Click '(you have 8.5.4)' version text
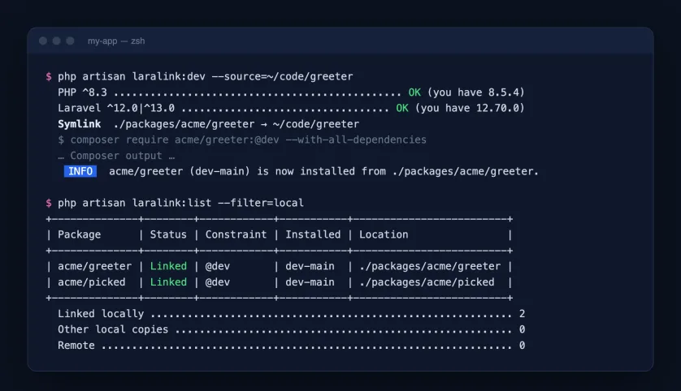 click(476, 92)
